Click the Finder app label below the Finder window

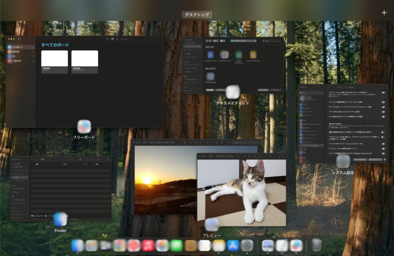coord(60,231)
